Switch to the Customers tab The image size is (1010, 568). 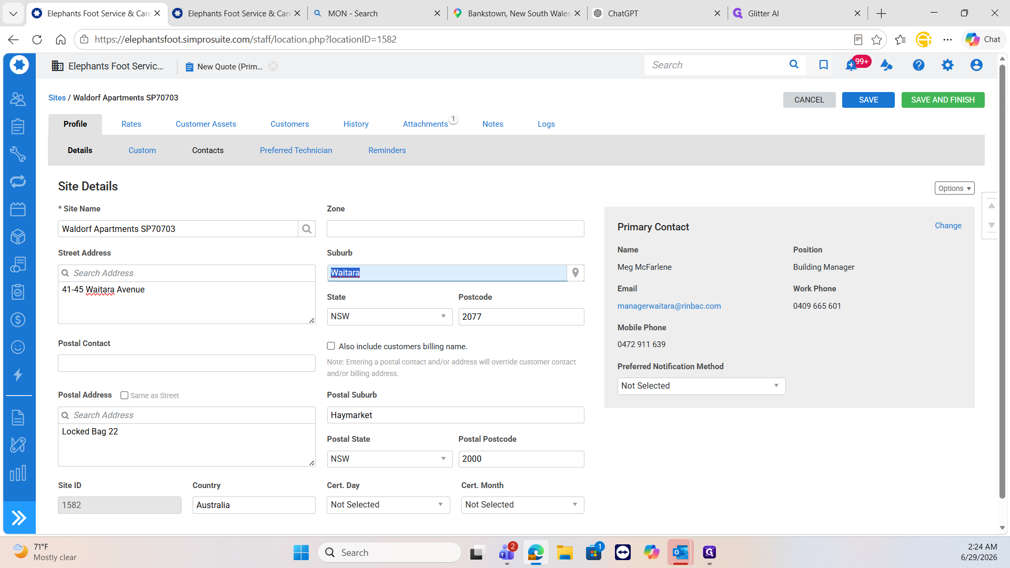click(x=289, y=124)
